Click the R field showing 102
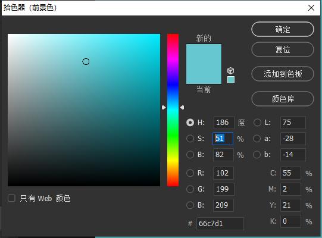 click(x=224, y=173)
